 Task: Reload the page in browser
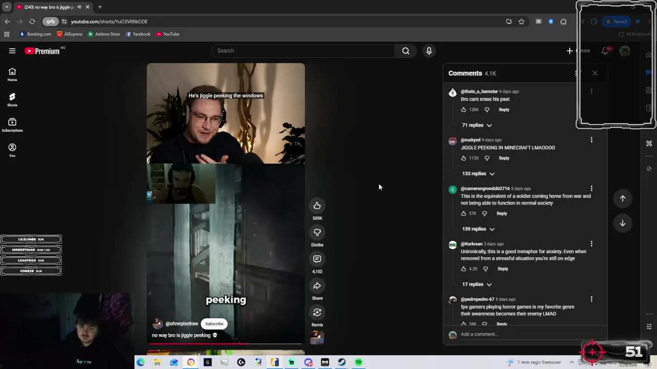[x=32, y=22]
